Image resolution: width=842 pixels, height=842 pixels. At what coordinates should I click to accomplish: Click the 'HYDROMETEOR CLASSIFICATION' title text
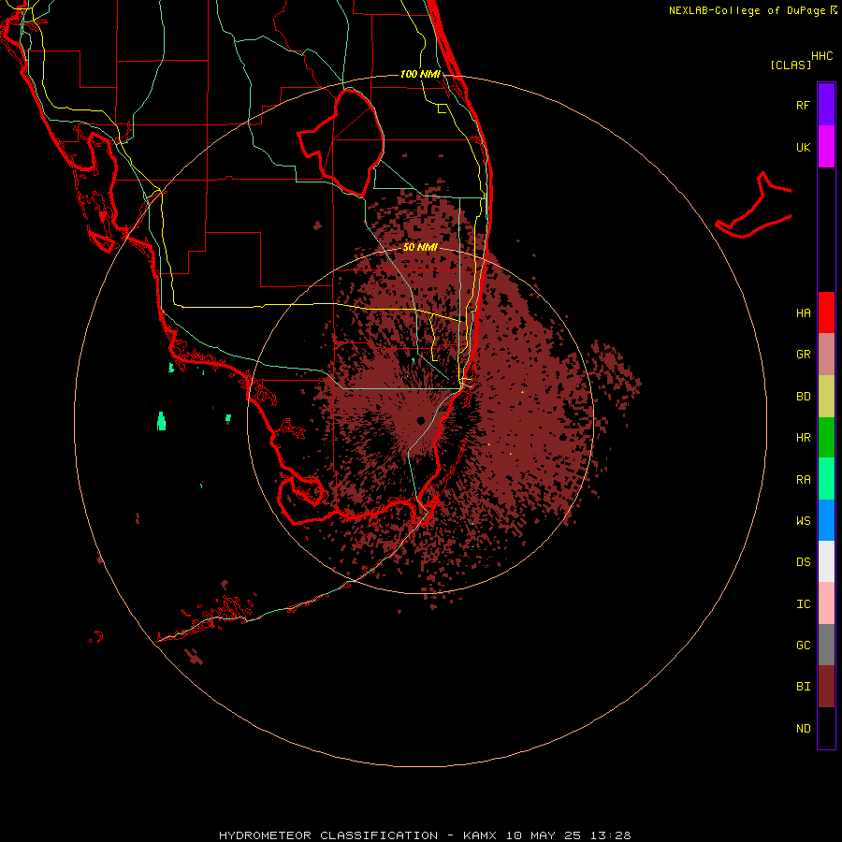[328, 835]
